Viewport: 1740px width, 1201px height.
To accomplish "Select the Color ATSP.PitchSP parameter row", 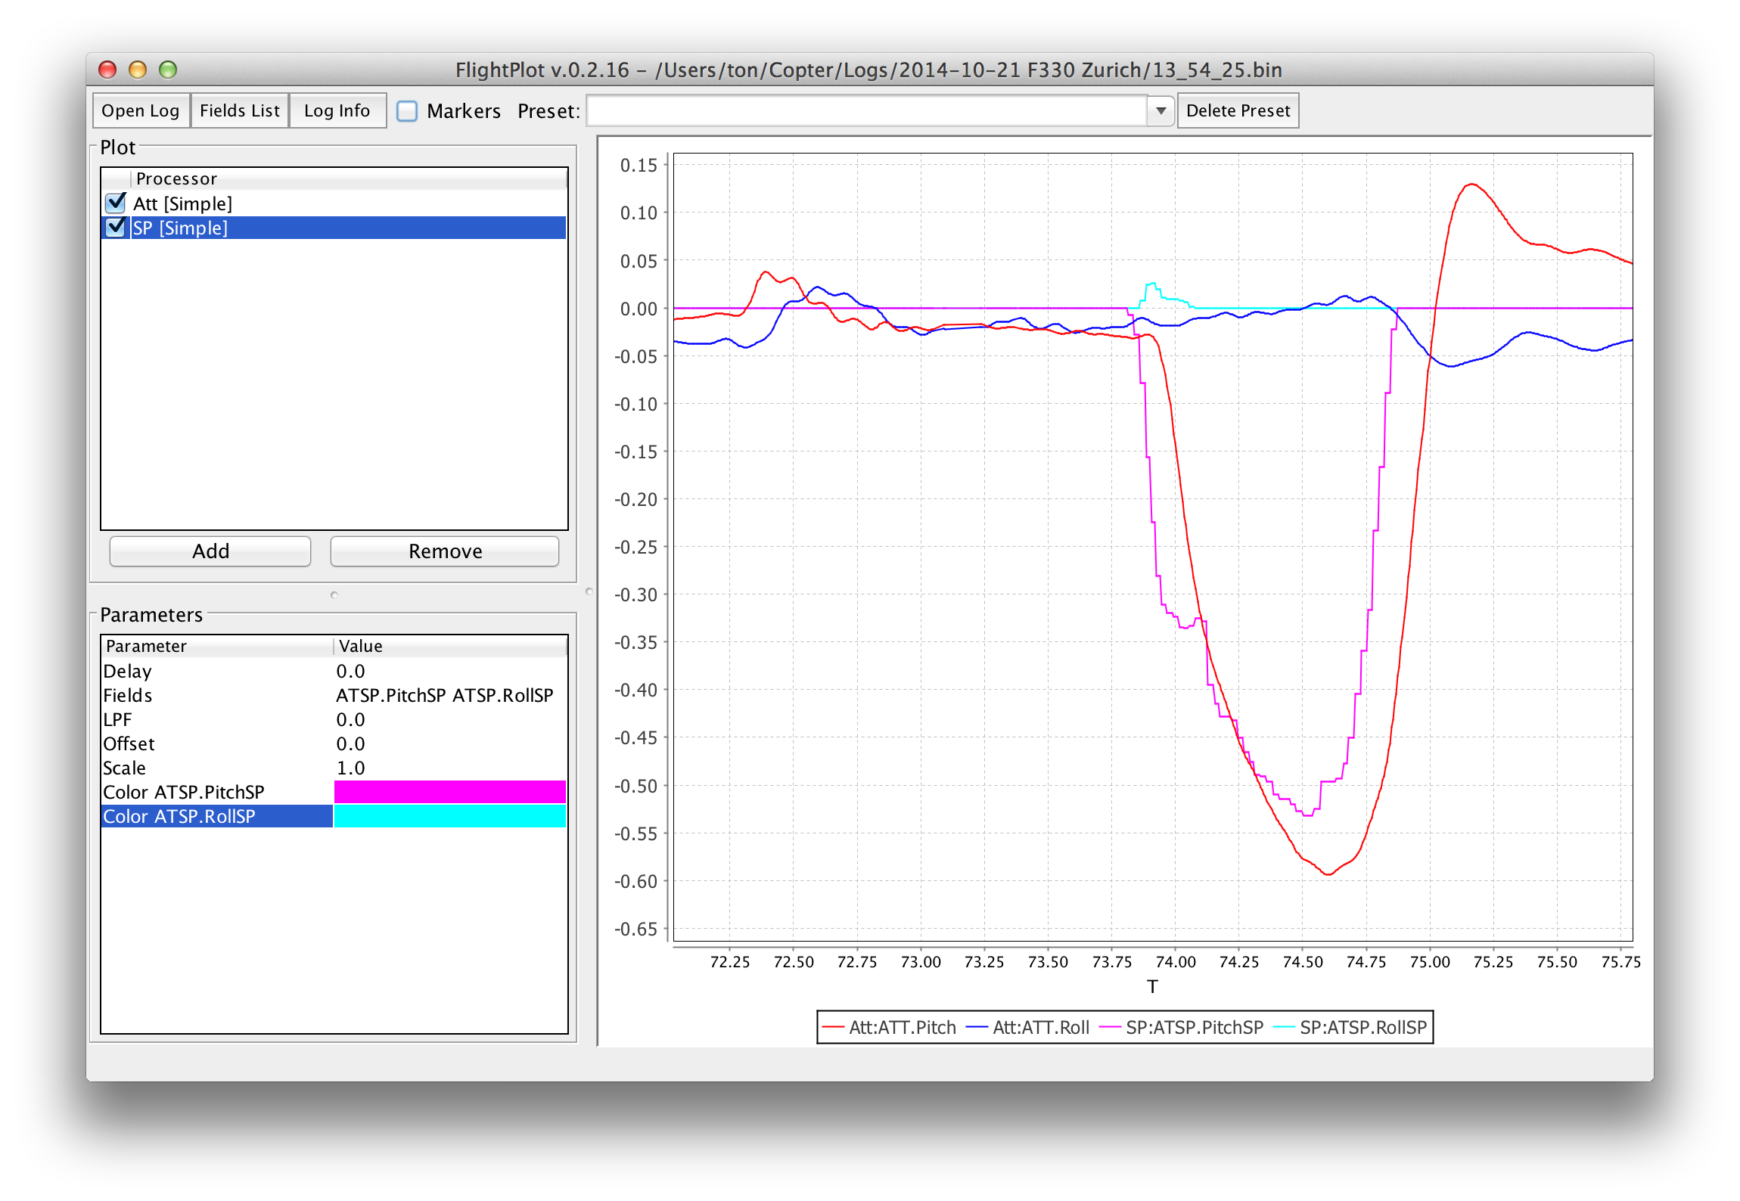I will pyautogui.click(x=334, y=793).
